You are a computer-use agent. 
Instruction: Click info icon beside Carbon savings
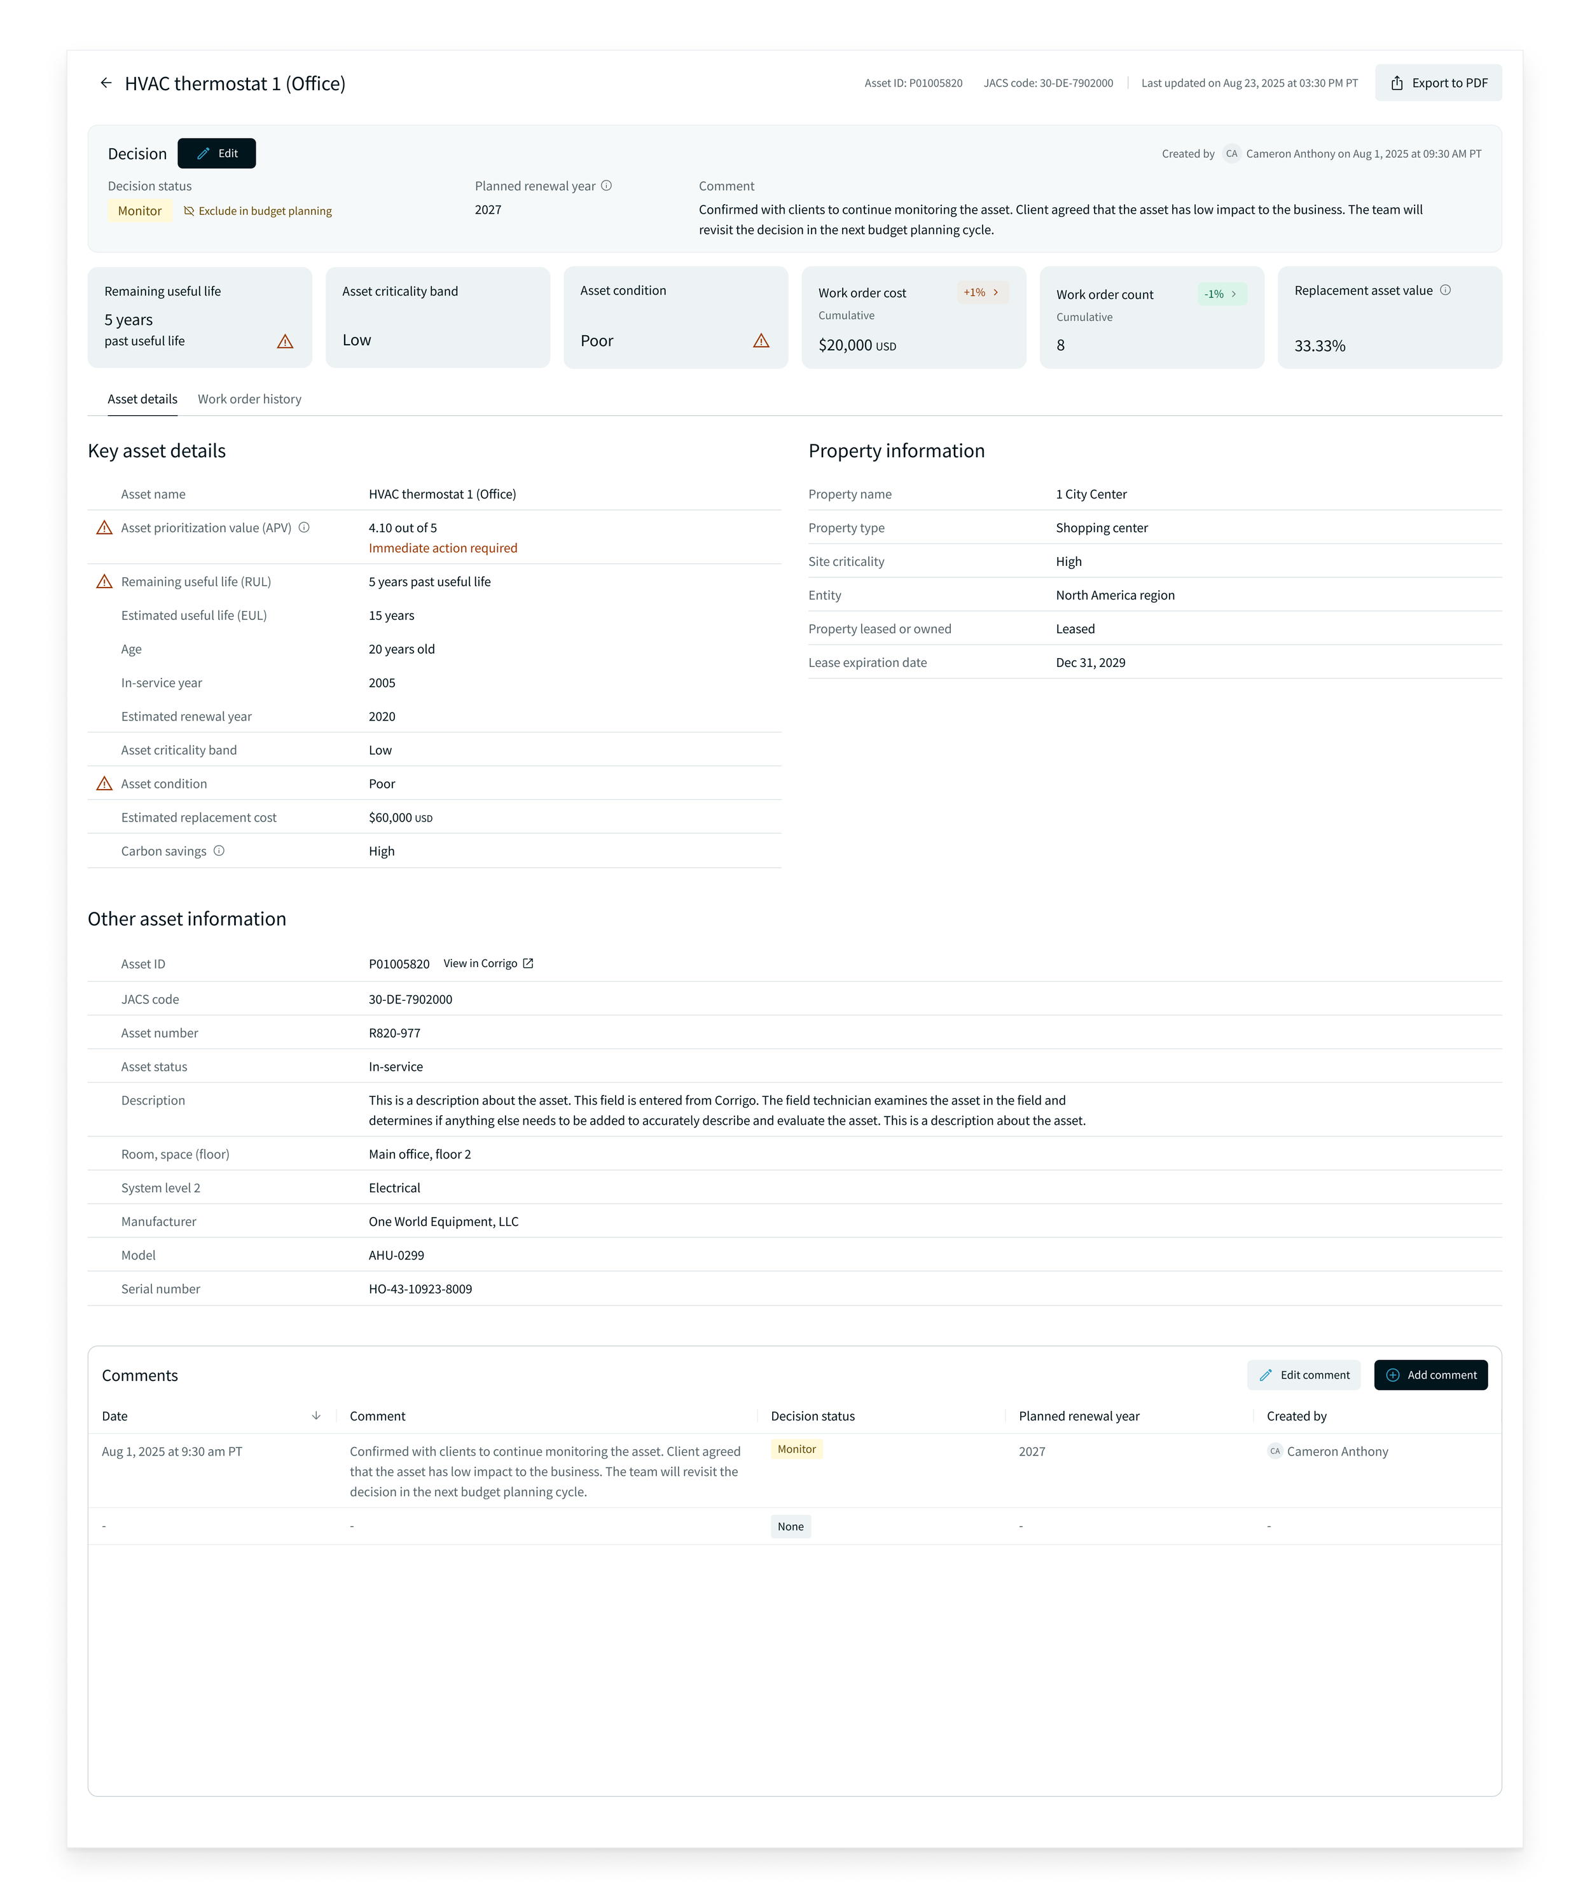coord(219,851)
